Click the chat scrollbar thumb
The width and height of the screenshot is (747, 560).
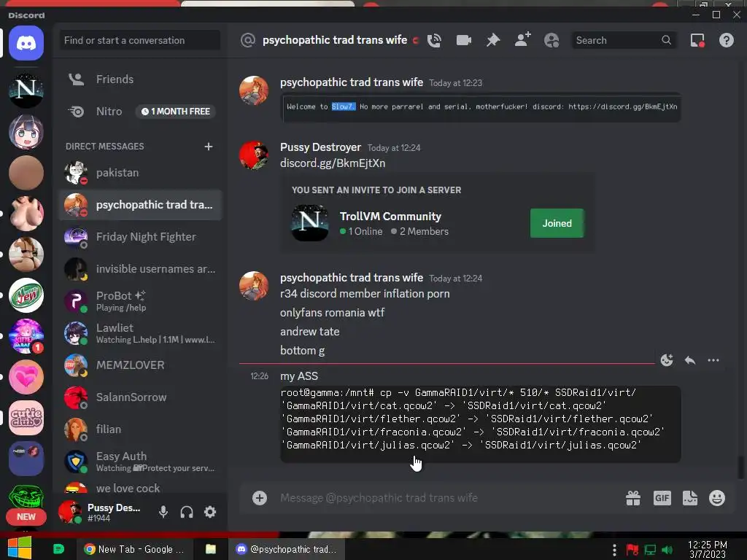pyautogui.click(x=740, y=467)
